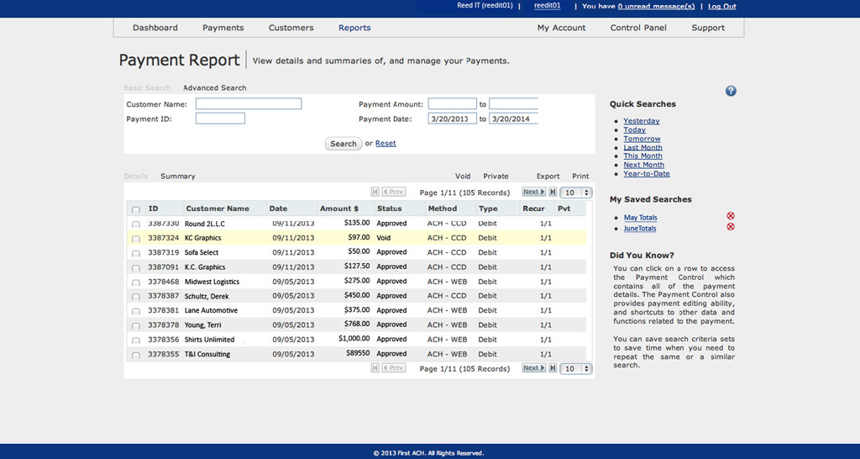860x459 pixels.
Task: Export the payment report
Action: click(x=548, y=177)
